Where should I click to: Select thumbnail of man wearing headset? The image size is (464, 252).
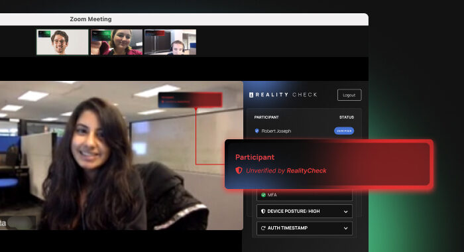tap(170, 42)
